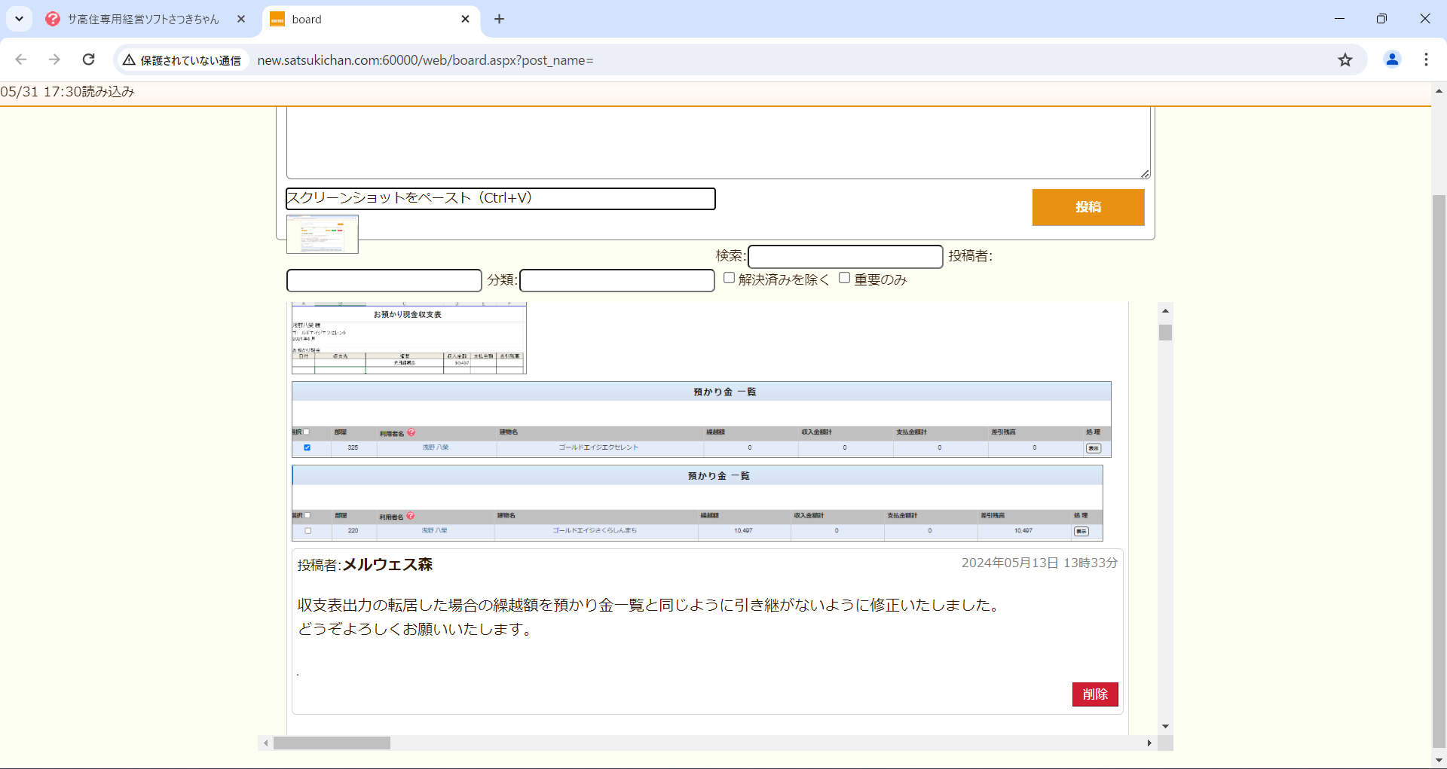Click the not-secure warning site info icon
Viewport: 1447px width, 769px height.
(130, 60)
